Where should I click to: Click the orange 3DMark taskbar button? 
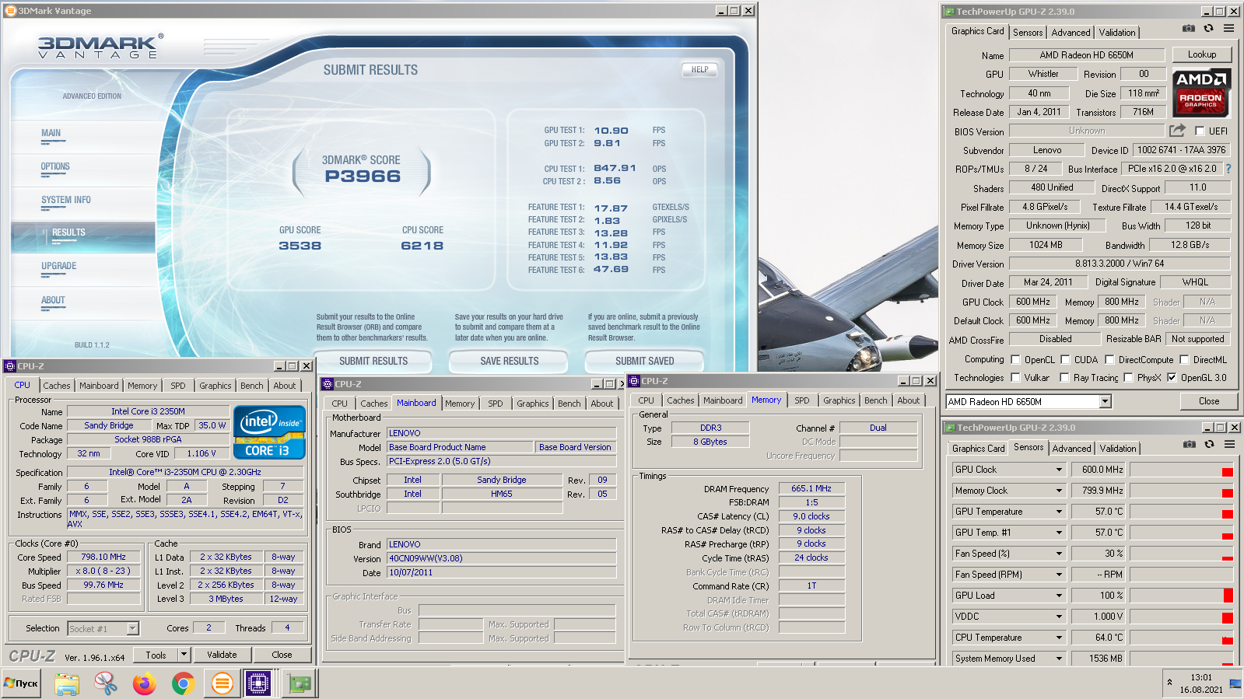(222, 684)
